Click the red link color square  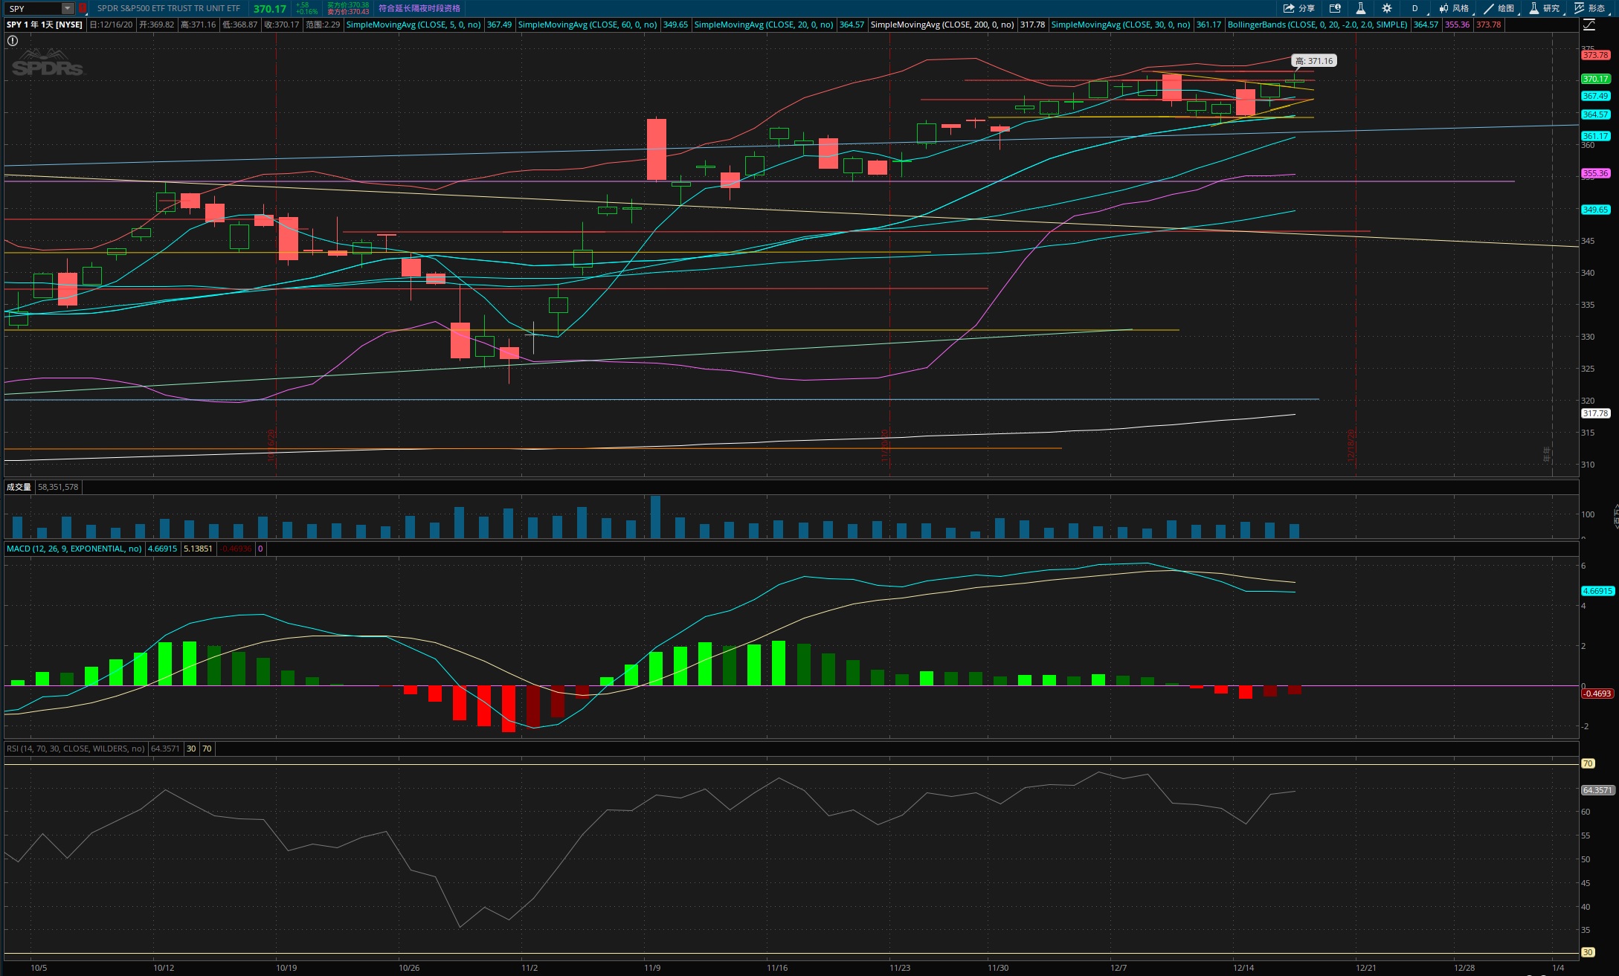coord(83,8)
